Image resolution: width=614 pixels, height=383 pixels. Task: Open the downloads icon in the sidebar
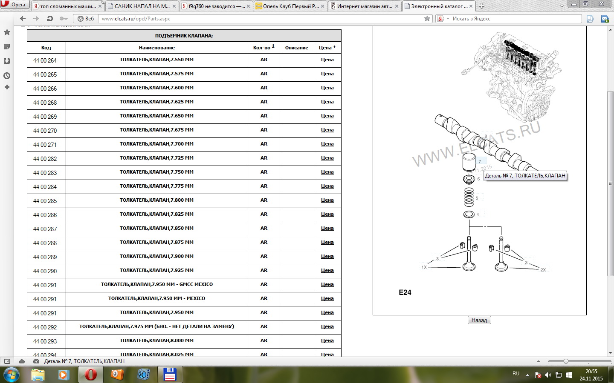[7, 61]
